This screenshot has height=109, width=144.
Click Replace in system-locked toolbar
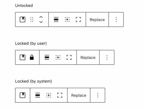(79, 95)
